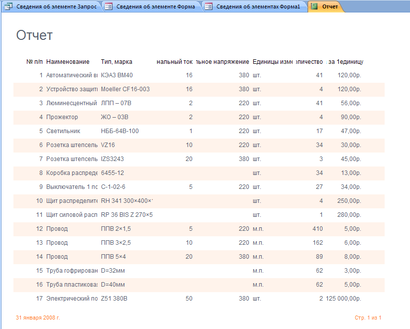Click the ППВ 3×2,5 cell
This screenshot has width=410, height=329.
[x=116, y=243]
